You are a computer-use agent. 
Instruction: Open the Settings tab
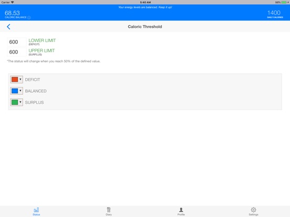[x=253, y=211]
